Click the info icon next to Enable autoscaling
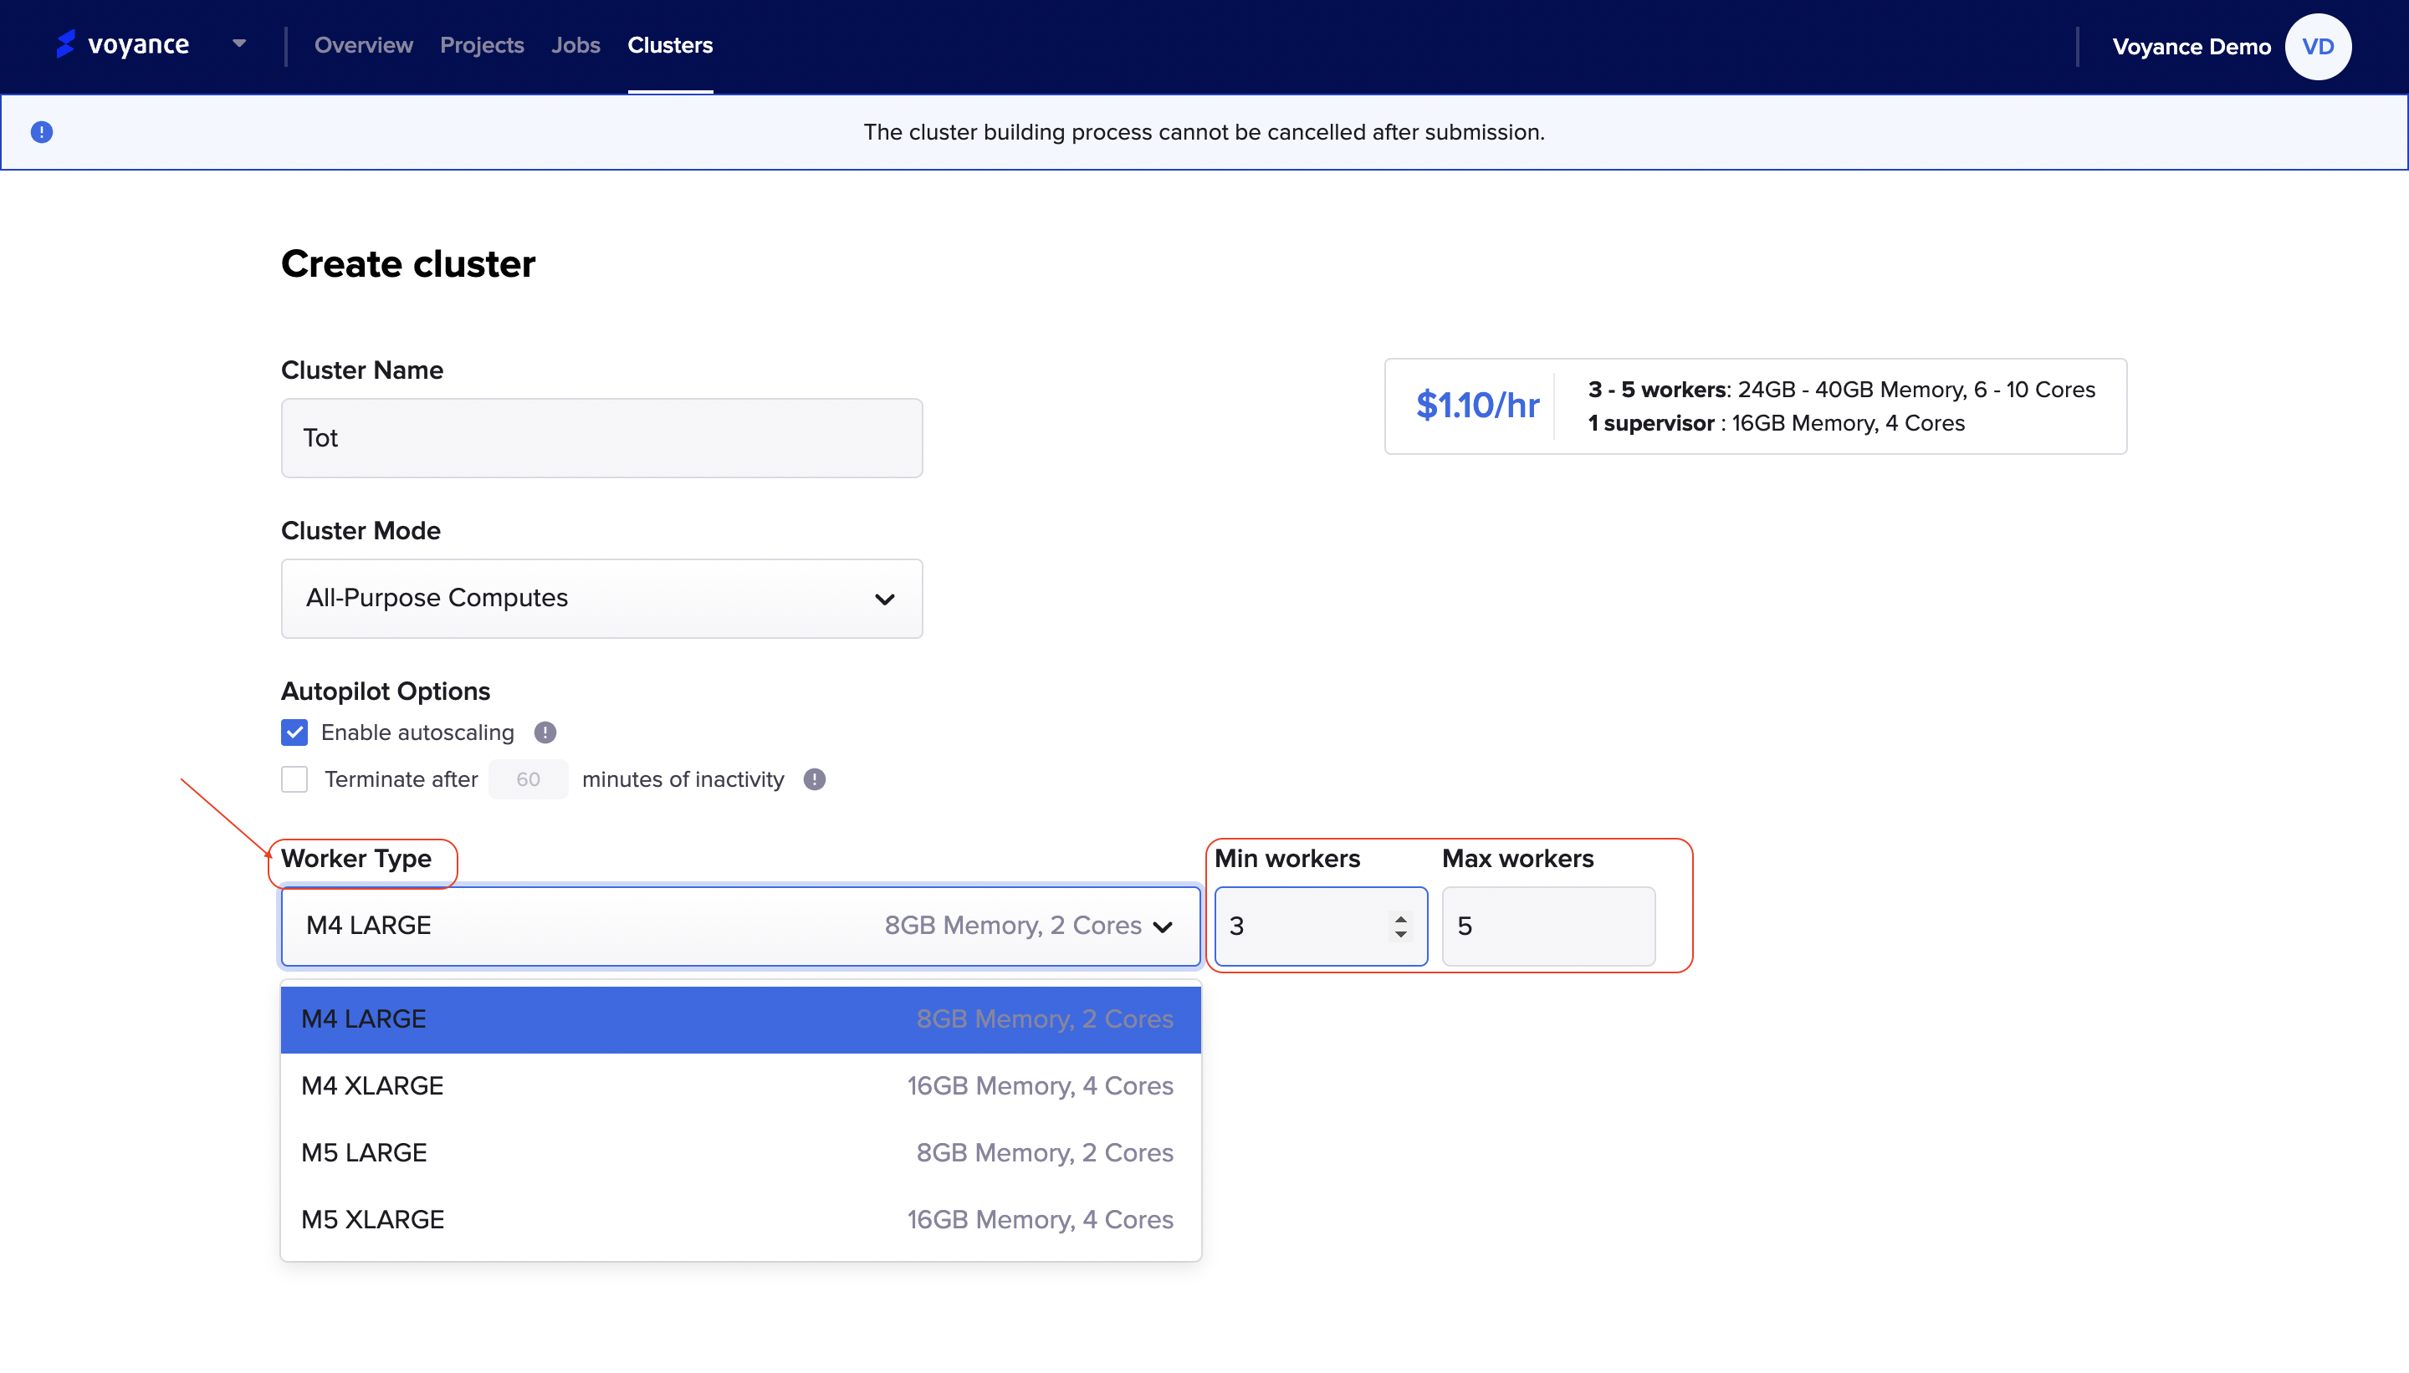 [545, 732]
